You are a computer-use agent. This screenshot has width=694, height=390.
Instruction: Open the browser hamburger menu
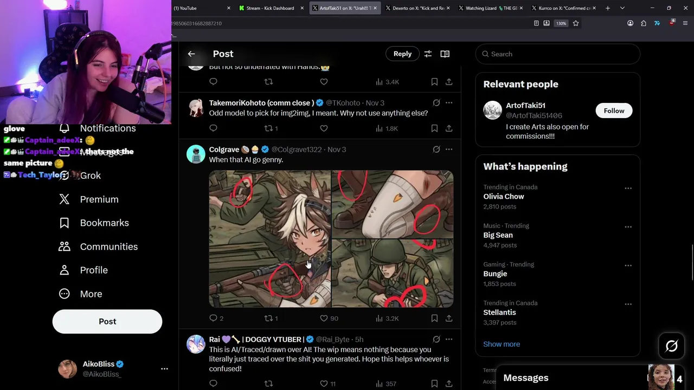[685, 23]
